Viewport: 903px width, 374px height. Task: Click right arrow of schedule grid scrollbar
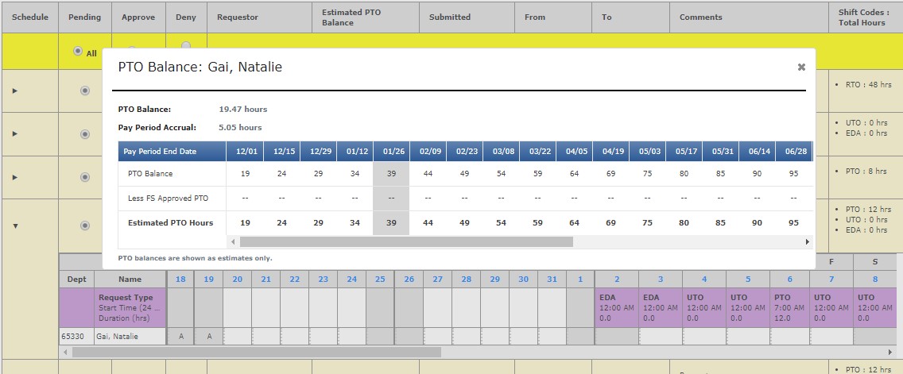[x=891, y=351]
